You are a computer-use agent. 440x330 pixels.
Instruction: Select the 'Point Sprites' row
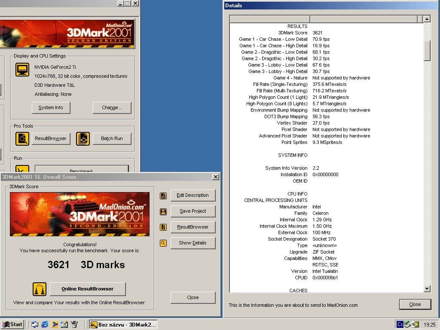coord(327,143)
